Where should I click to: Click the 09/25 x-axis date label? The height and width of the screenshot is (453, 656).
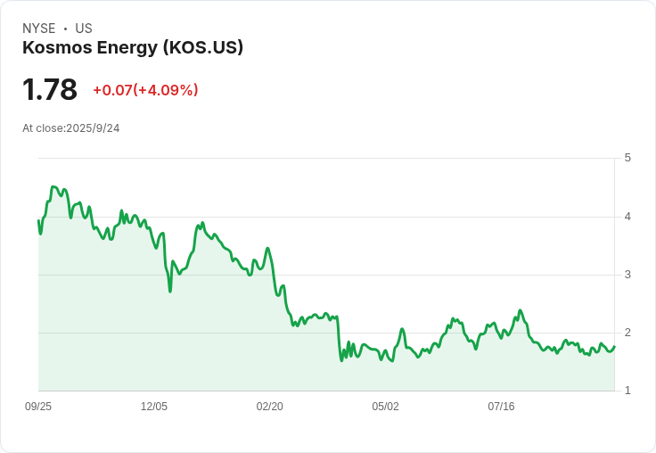[x=38, y=406]
